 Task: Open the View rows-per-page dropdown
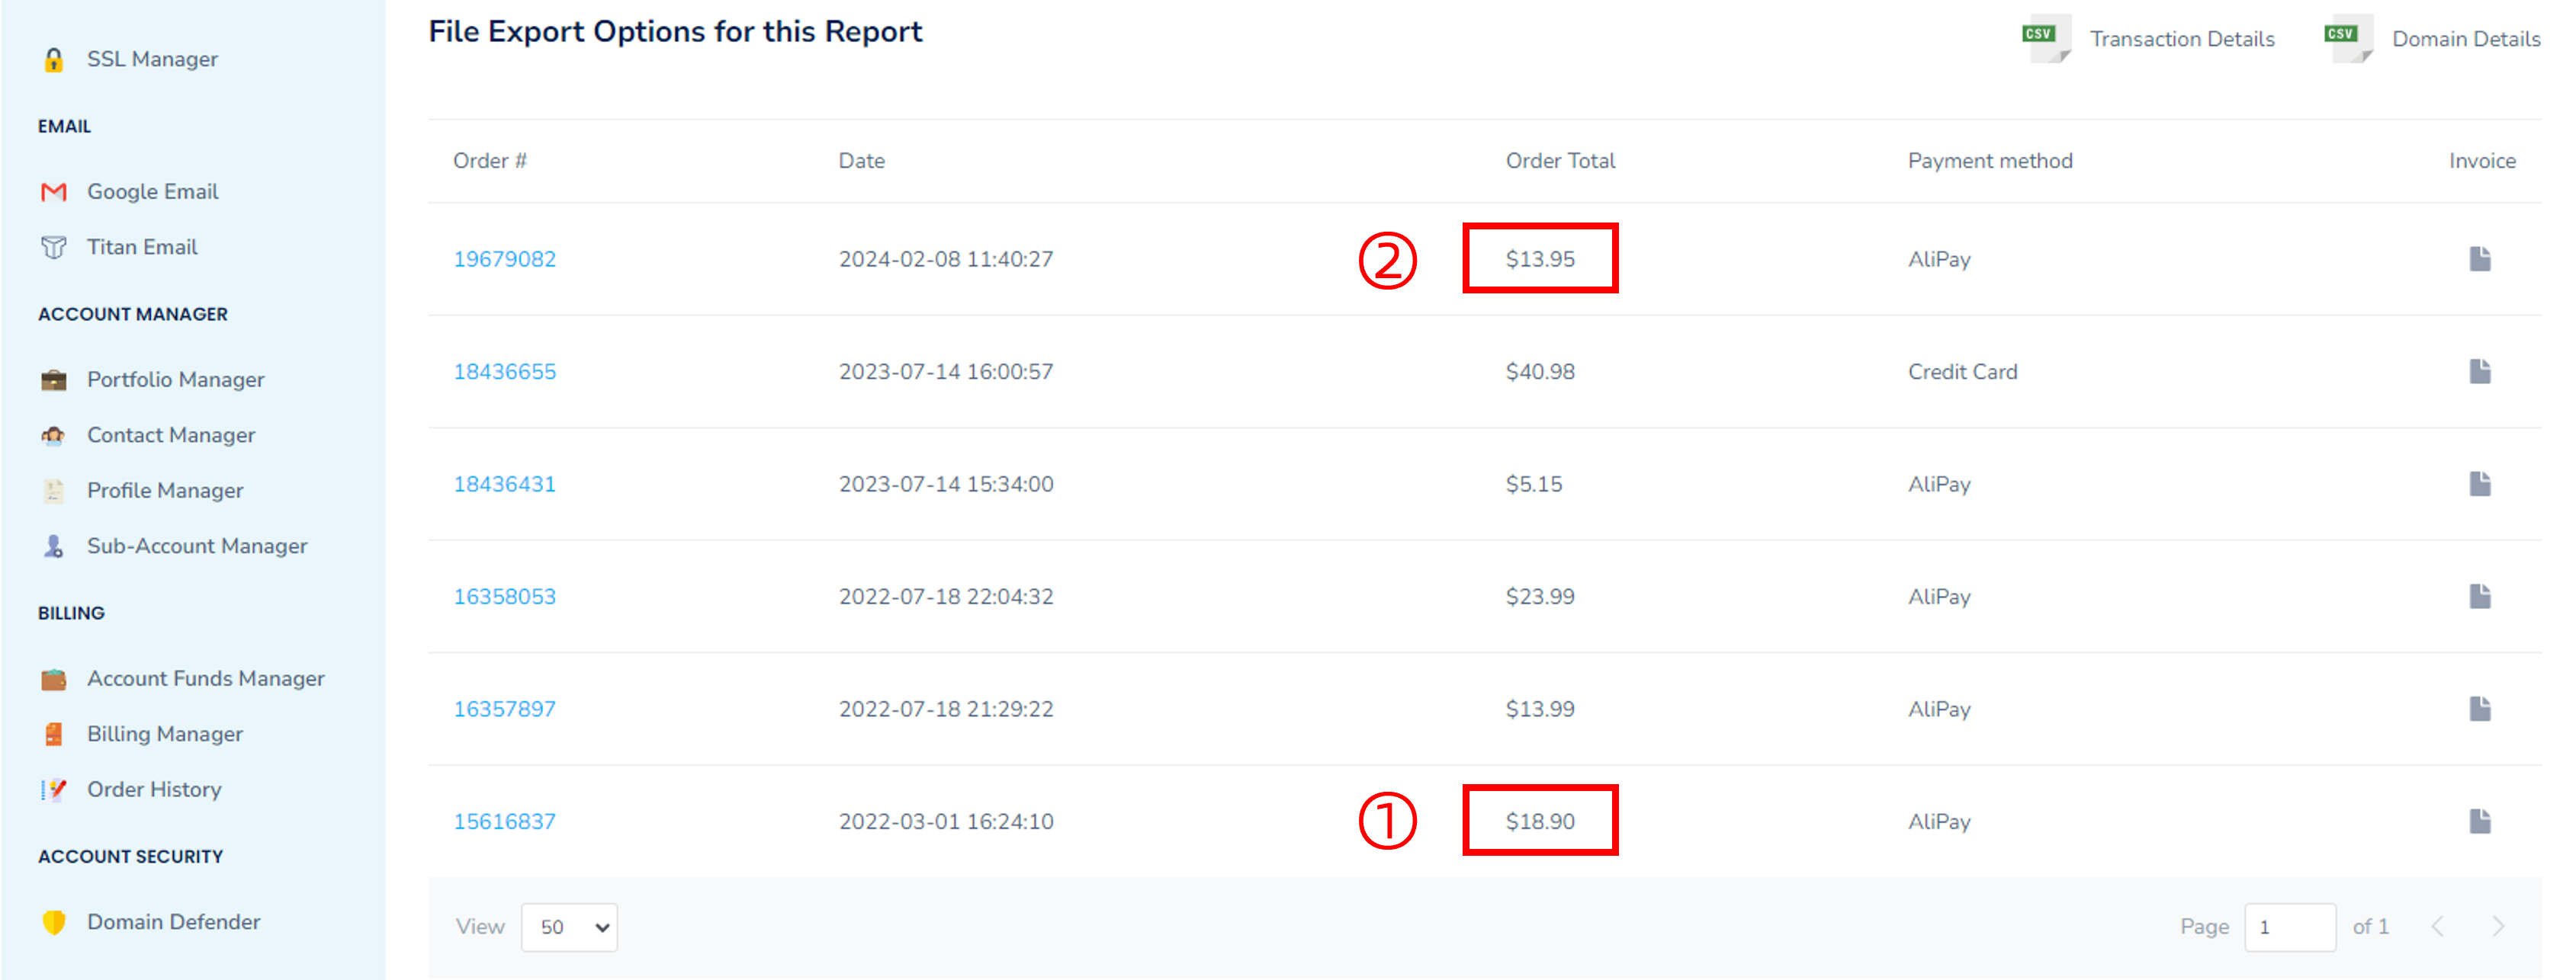pos(569,927)
